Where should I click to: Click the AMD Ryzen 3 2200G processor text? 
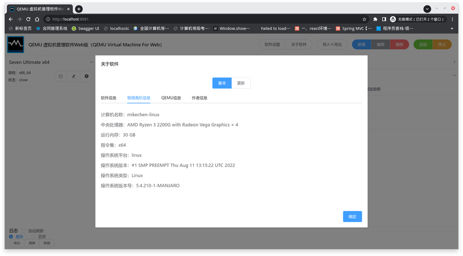[182, 125]
